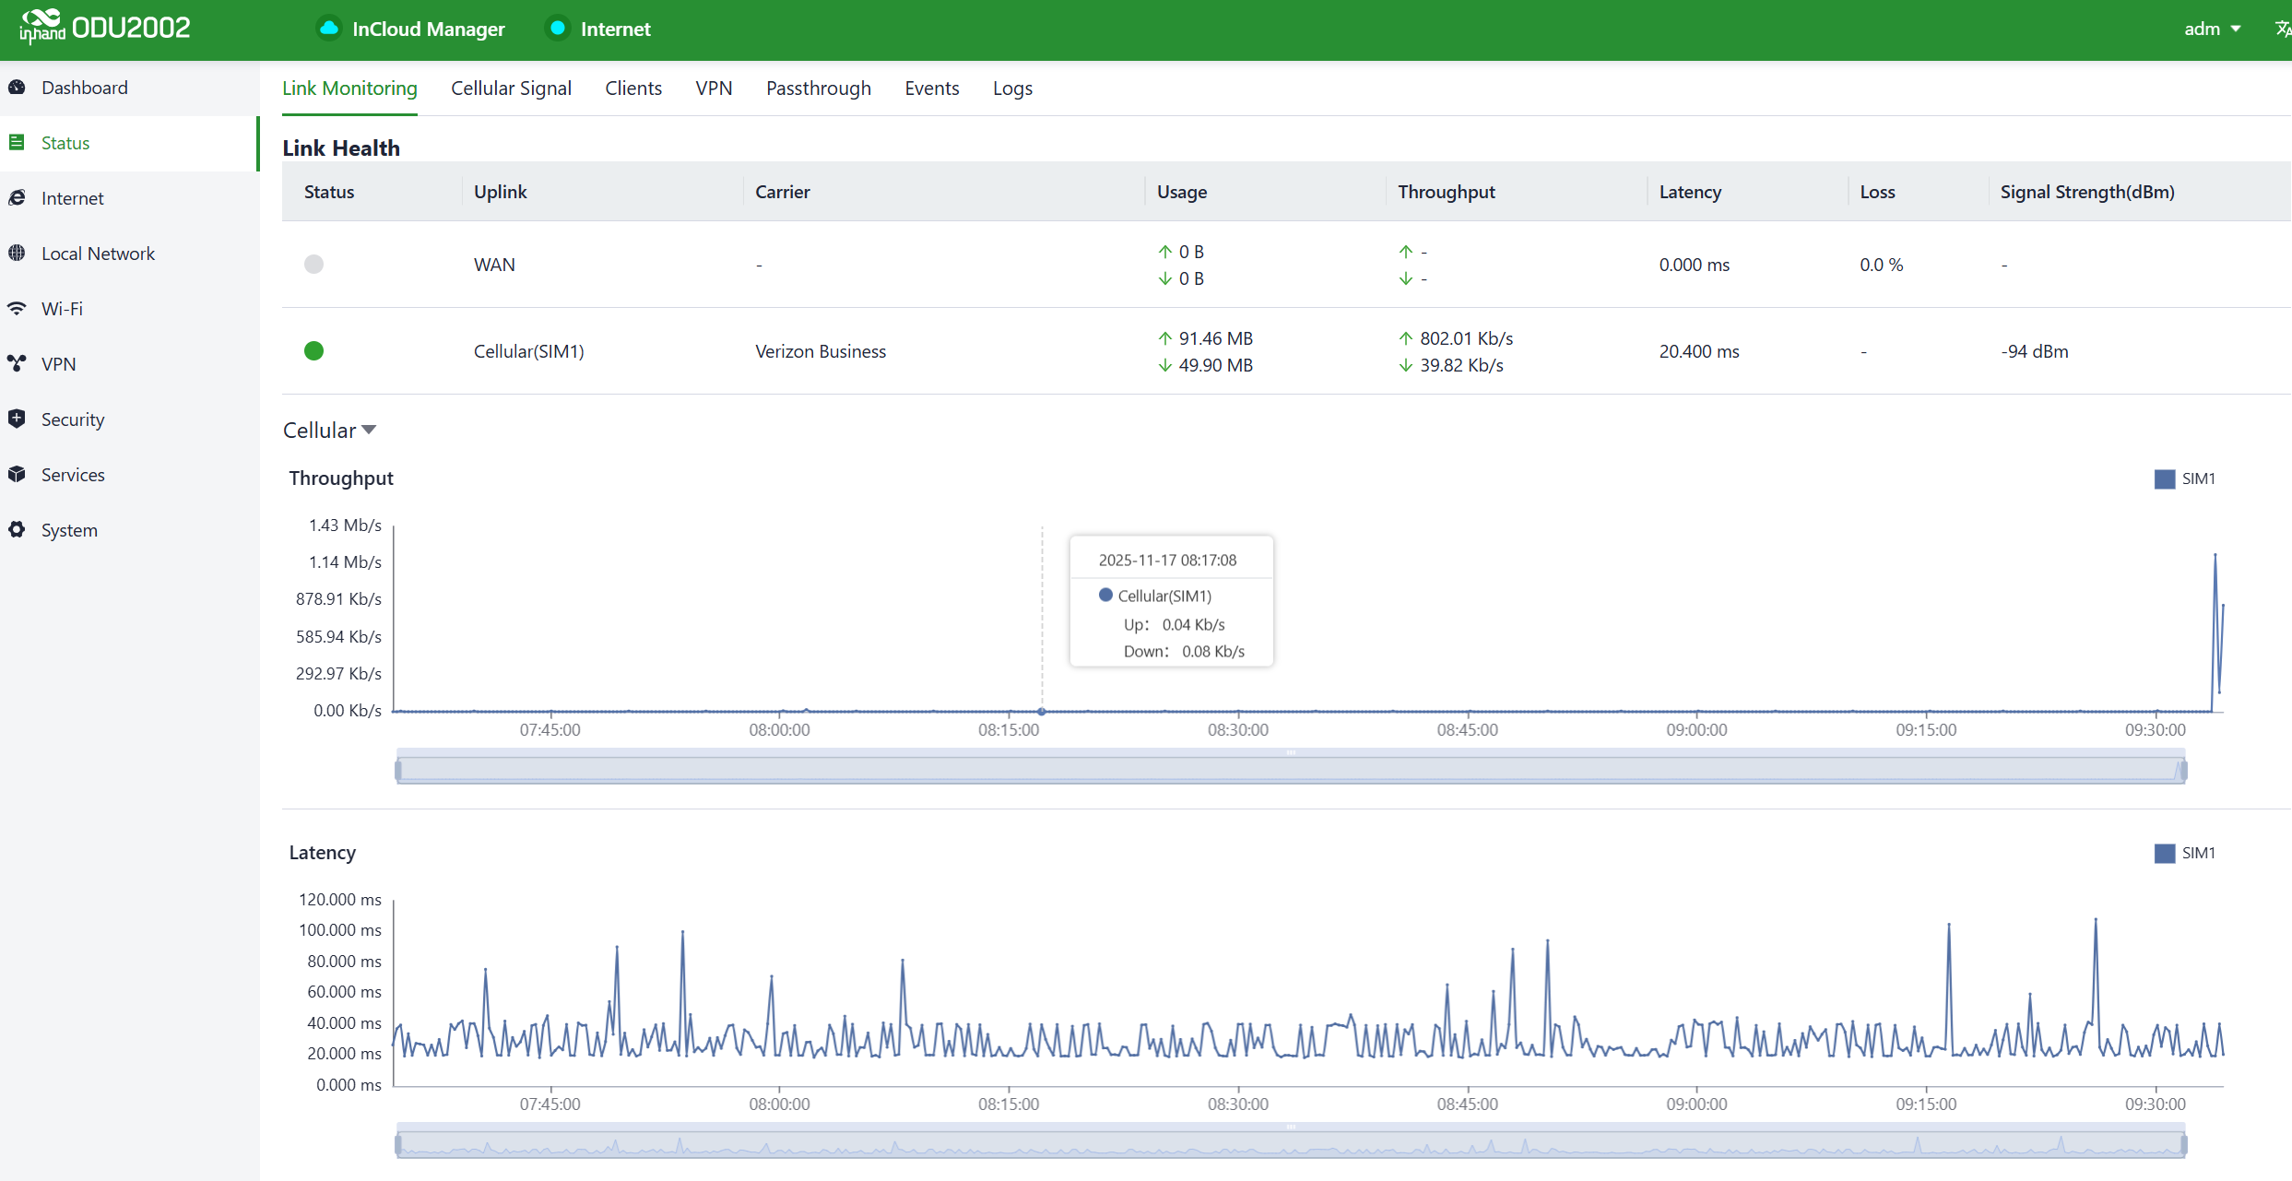Click the Internet globe icon in sidebar
This screenshot has height=1181, width=2292.
[x=18, y=198]
